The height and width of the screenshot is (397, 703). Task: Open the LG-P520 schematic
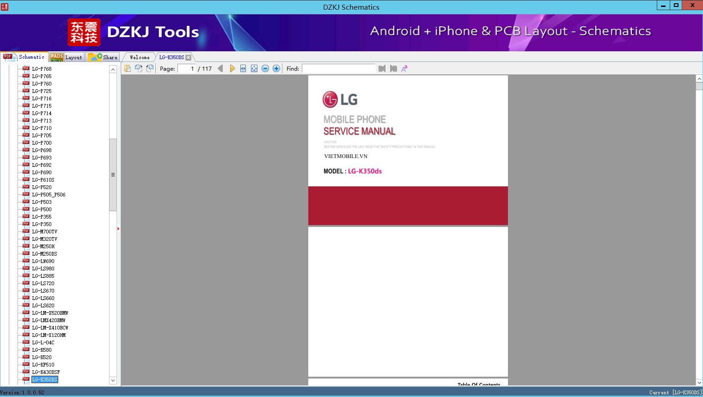click(x=42, y=187)
